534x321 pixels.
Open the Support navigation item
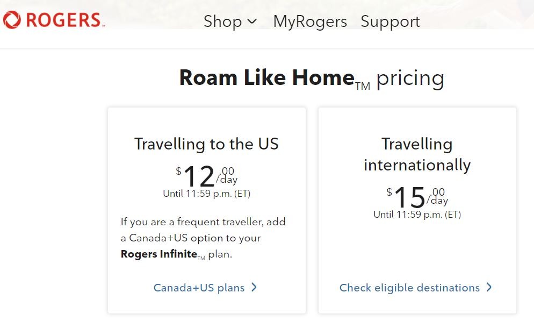391,22
